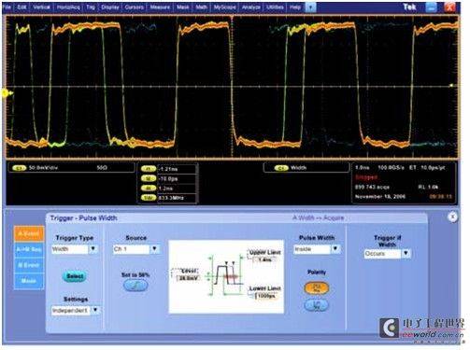470x350 pixels.
Task: Open the Trigger Type dropdown
Action: 93,249
